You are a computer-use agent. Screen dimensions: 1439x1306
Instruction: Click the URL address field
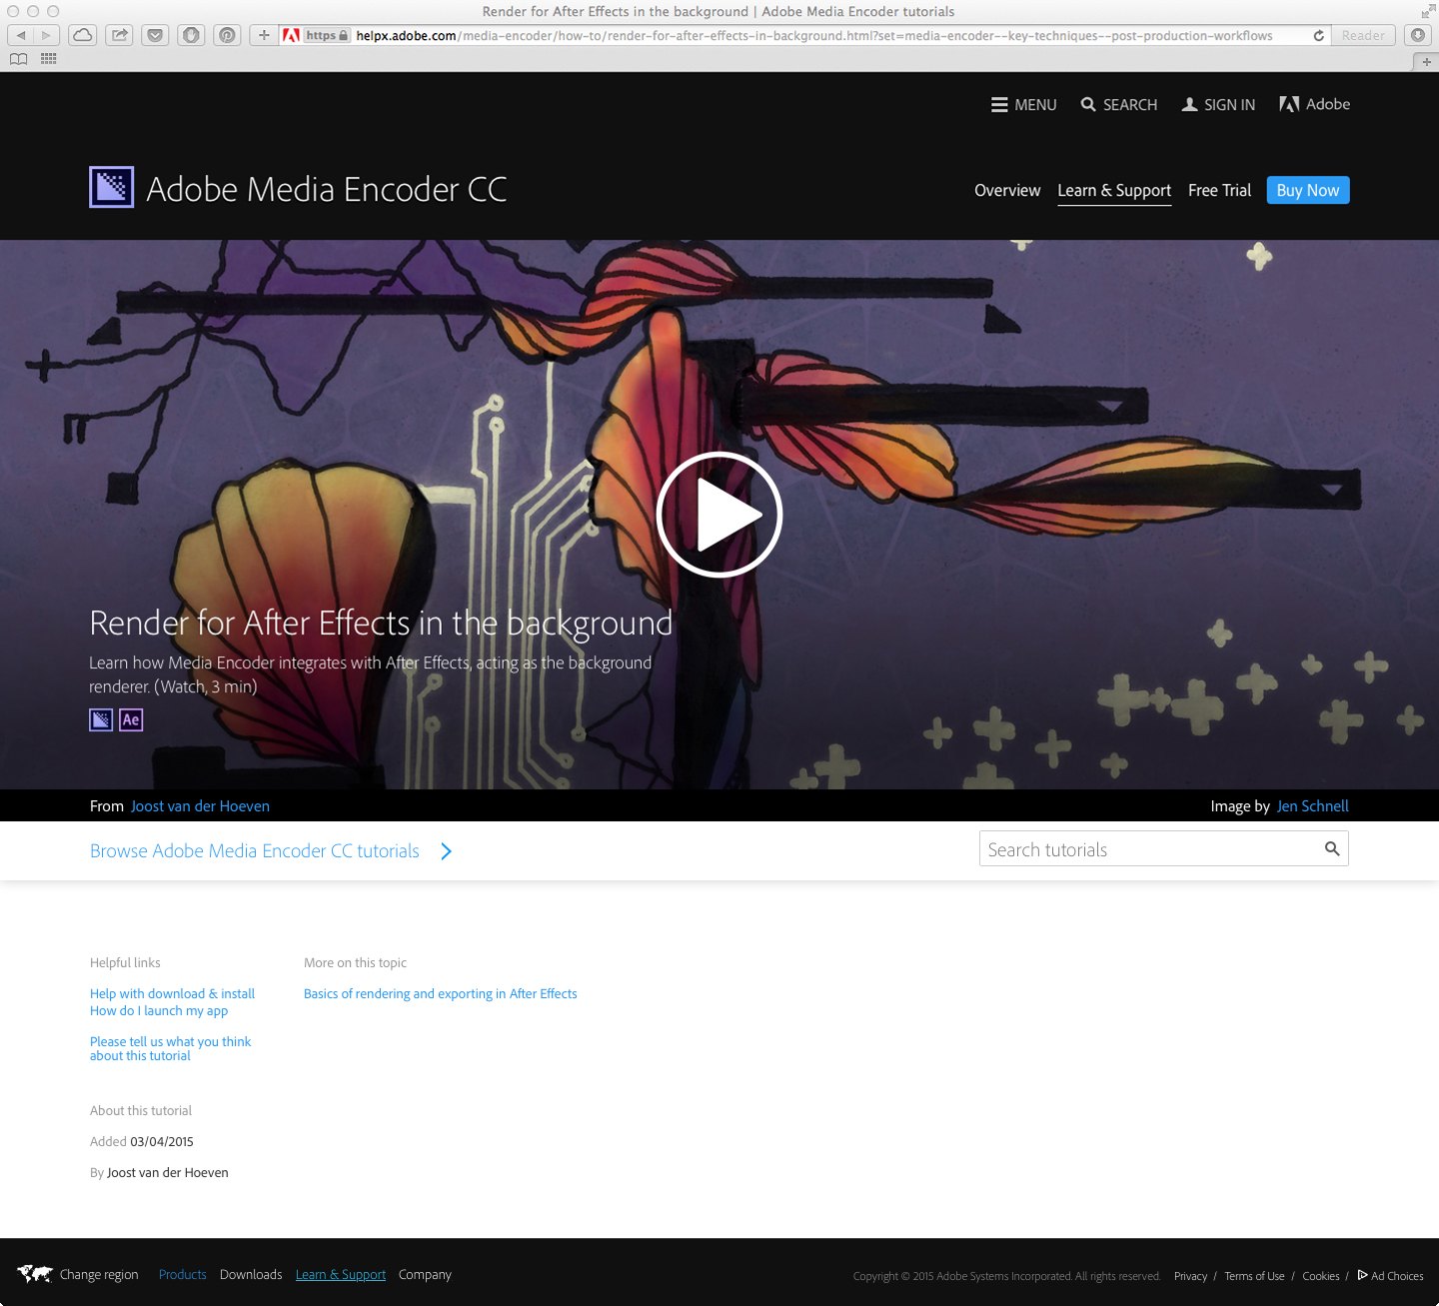coord(814,35)
